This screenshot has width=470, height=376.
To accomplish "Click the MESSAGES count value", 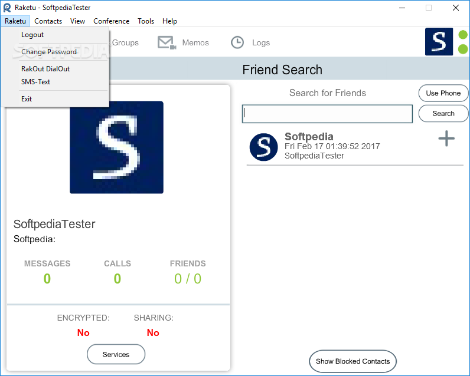I will 47,279.
